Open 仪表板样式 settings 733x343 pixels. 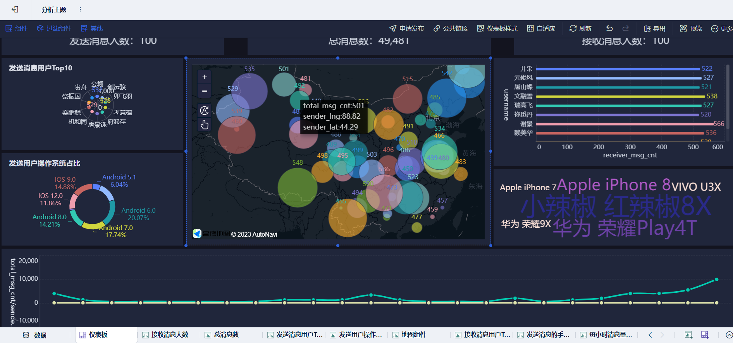tap(497, 28)
